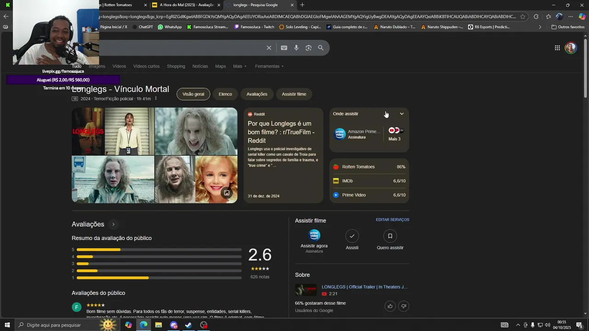This screenshot has height=331, width=589.
Task: Open the notification center icon
Action: 579,325
